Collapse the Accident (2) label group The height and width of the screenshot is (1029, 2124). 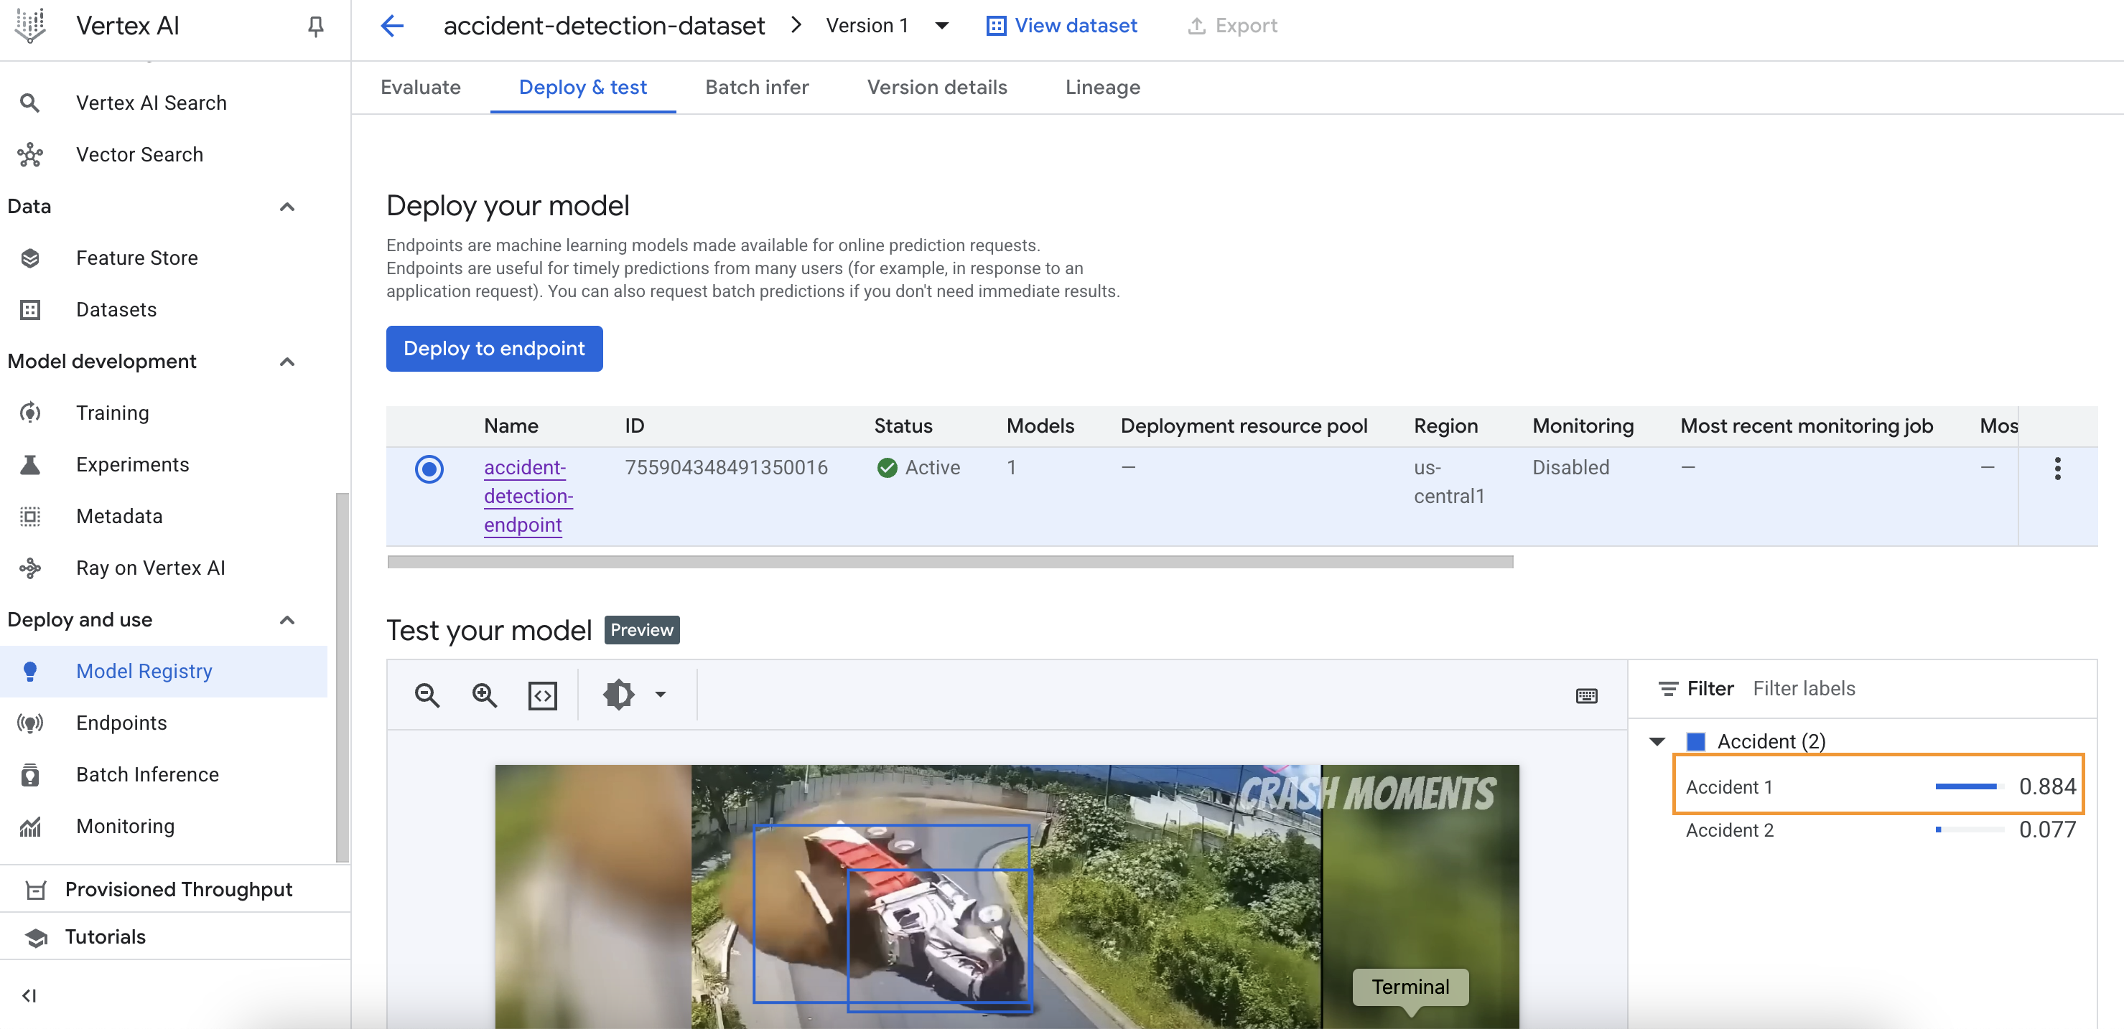pos(1657,741)
